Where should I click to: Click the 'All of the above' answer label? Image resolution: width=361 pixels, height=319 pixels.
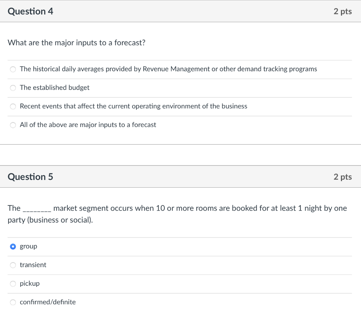(x=88, y=125)
